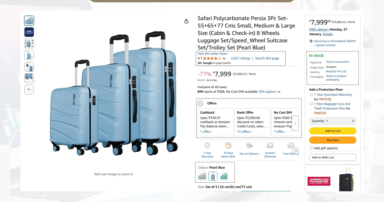Open the Quantity dropdown
The image size is (384, 202).
[x=333, y=121]
